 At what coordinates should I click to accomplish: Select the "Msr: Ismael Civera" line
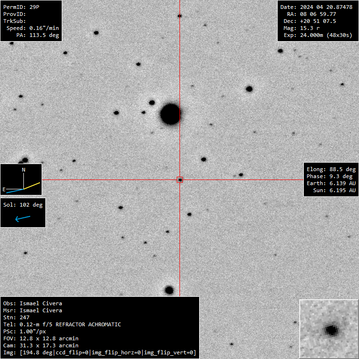pyautogui.click(x=33, y=311)
